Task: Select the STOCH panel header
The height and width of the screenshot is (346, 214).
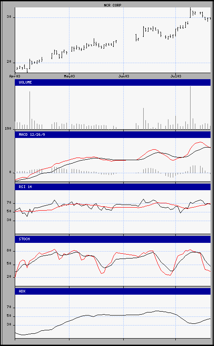Action: (x=113, y=239)
